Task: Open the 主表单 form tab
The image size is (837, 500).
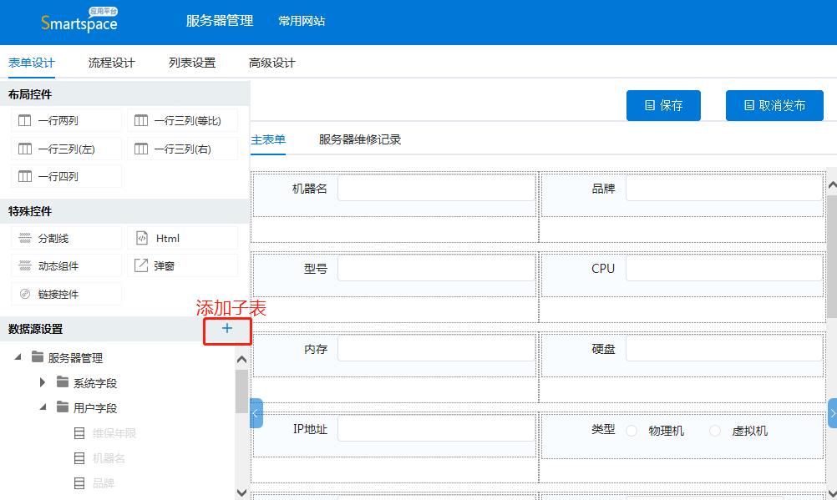Action: [x=268, y=139]
